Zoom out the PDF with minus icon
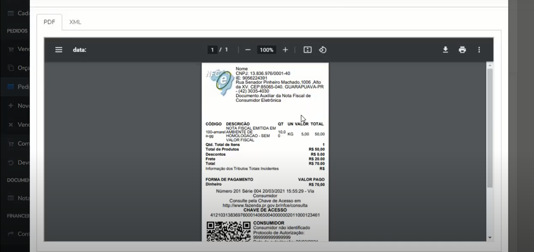The height and width of the screenshot is (252, 534). point(248,50)
